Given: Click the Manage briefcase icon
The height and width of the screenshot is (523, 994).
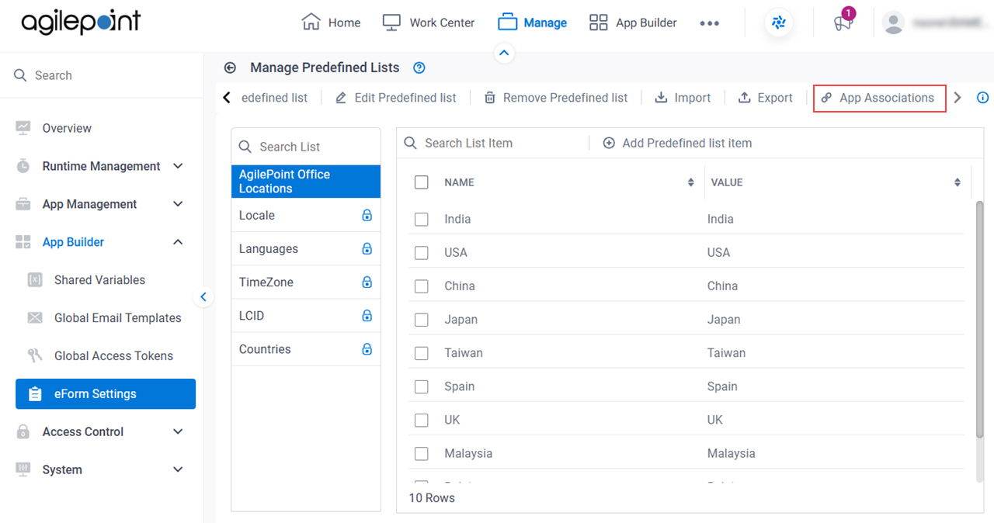Looking at the screenshot, I should click(x=507, y=23).
